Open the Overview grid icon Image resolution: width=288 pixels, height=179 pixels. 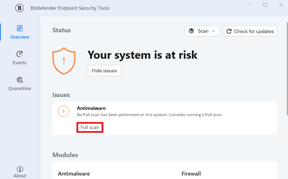pyautogui.click(x=20, y=28)
